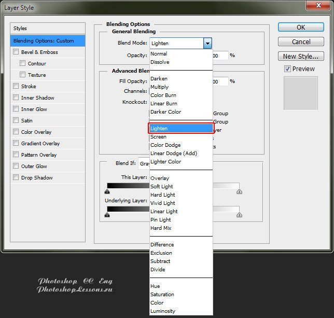Click the OK button
Viewport: 334px width, 318px height.
301,27
